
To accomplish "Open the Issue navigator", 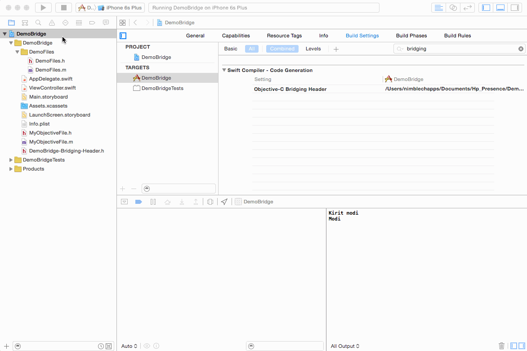I will pos(52,22).
